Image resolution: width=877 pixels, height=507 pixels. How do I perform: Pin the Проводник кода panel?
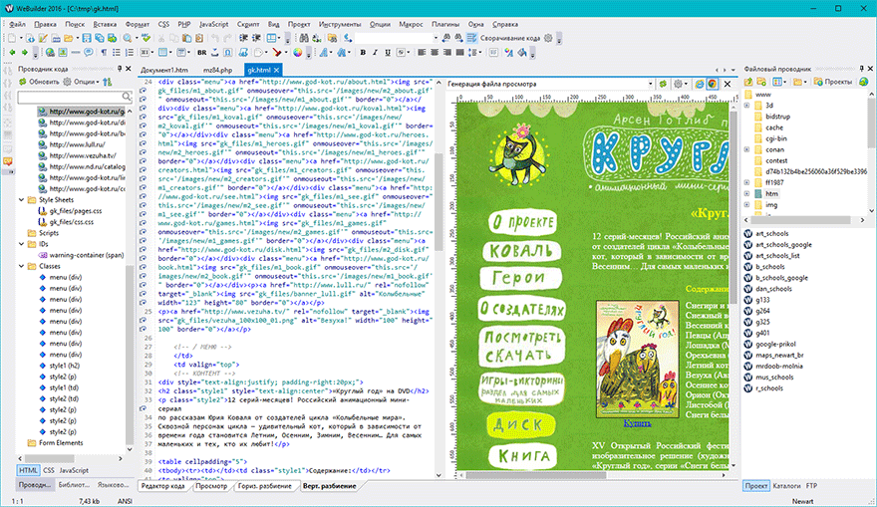120,69
